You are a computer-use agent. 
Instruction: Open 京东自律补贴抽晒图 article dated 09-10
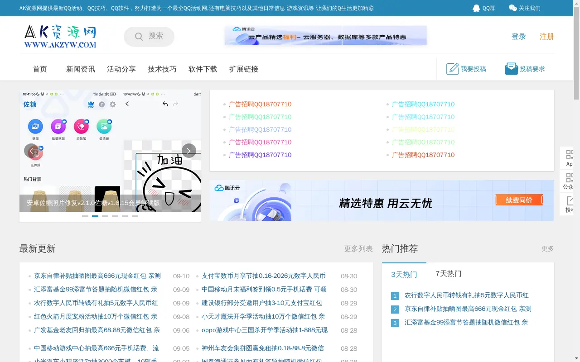point(97,276)
